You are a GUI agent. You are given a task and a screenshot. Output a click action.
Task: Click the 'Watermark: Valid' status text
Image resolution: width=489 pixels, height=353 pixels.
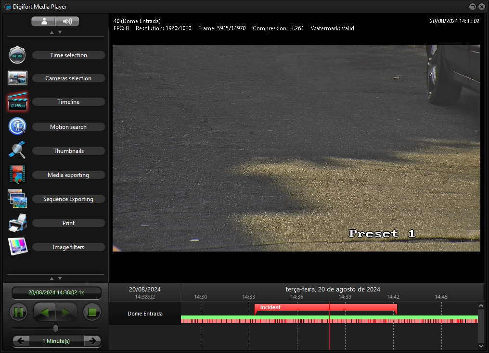[333, 28]
